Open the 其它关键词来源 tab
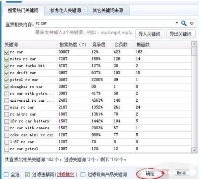 [x=108, y=10]
